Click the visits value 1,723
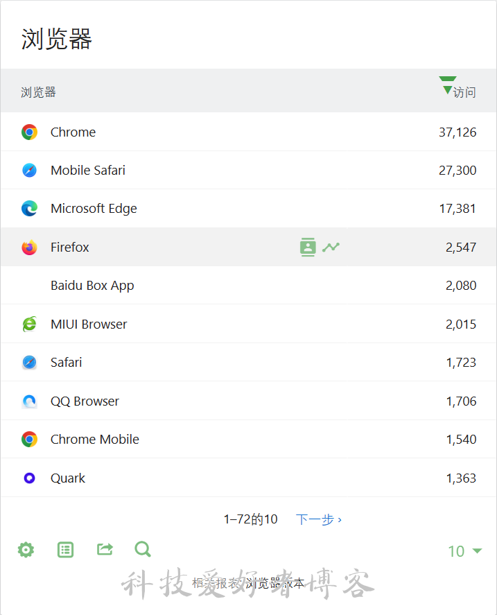This screenshot has height=615, width=497. click(461, 363)
